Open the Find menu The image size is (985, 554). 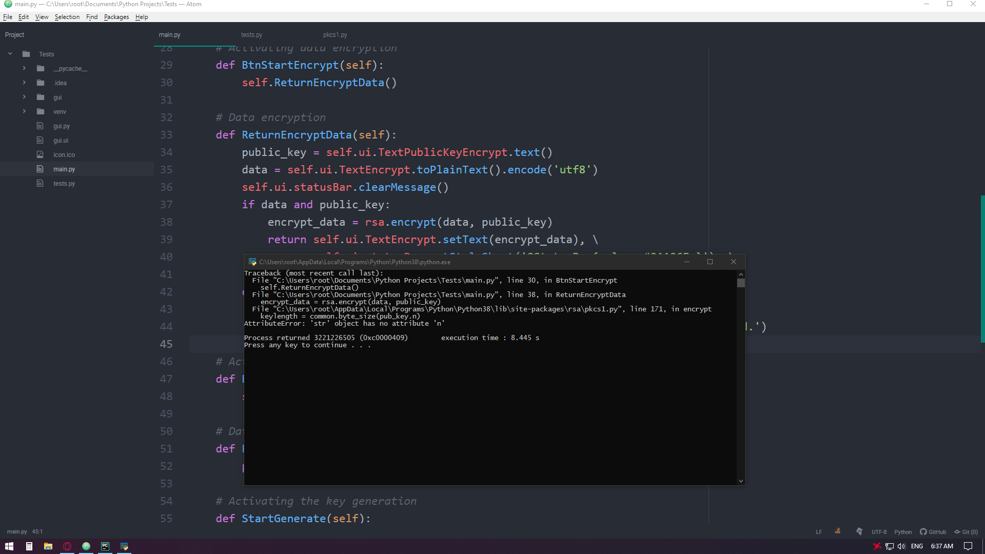coord(92,17)
